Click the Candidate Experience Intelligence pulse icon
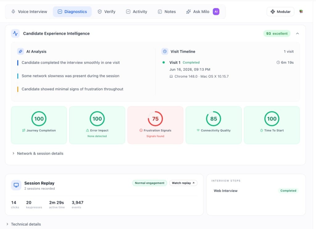The width and height of the screenshot is (316, 229). [15, 33]
